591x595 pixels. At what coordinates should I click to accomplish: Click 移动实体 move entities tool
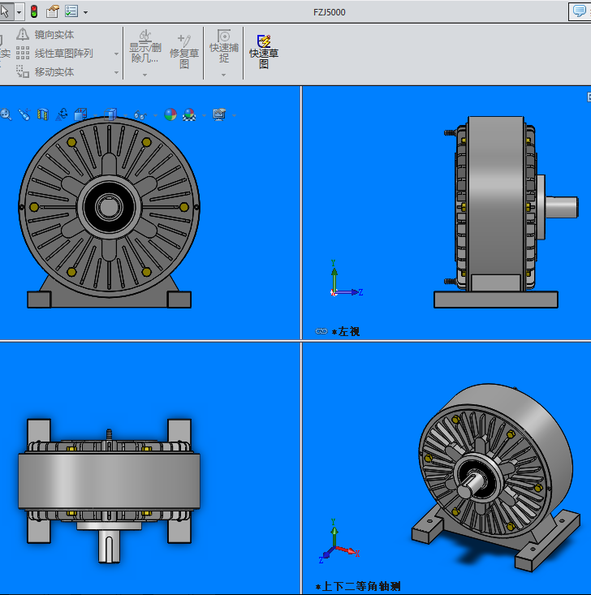click(x=45, y=71)
